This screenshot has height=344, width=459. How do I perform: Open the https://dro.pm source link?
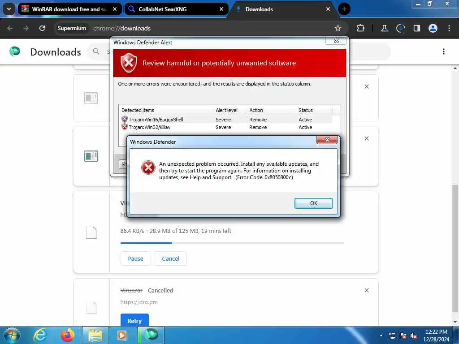point(139,302)
